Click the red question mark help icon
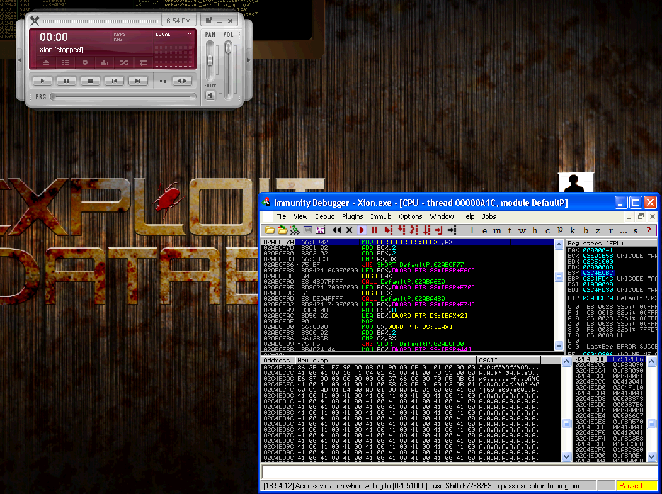The width and height of the screenshot is (662, 494). pyautogui.click(x=649, y=230)
